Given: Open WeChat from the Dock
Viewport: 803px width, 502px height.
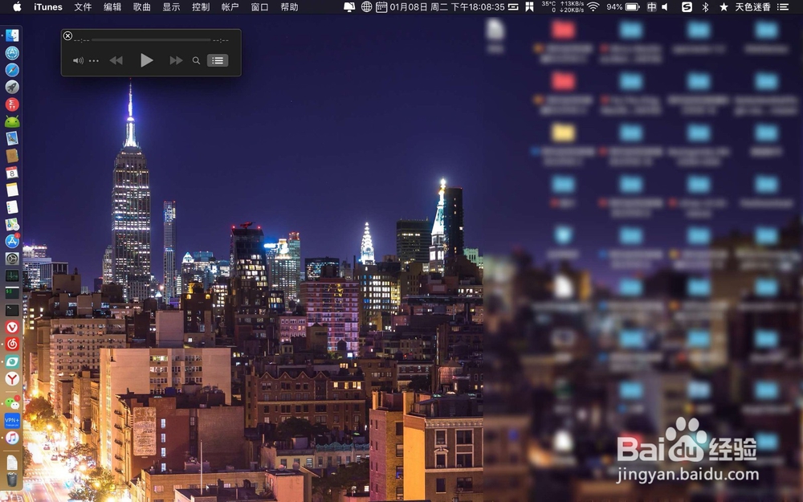Looking at the screenshot, I should (x=12, y=403).
